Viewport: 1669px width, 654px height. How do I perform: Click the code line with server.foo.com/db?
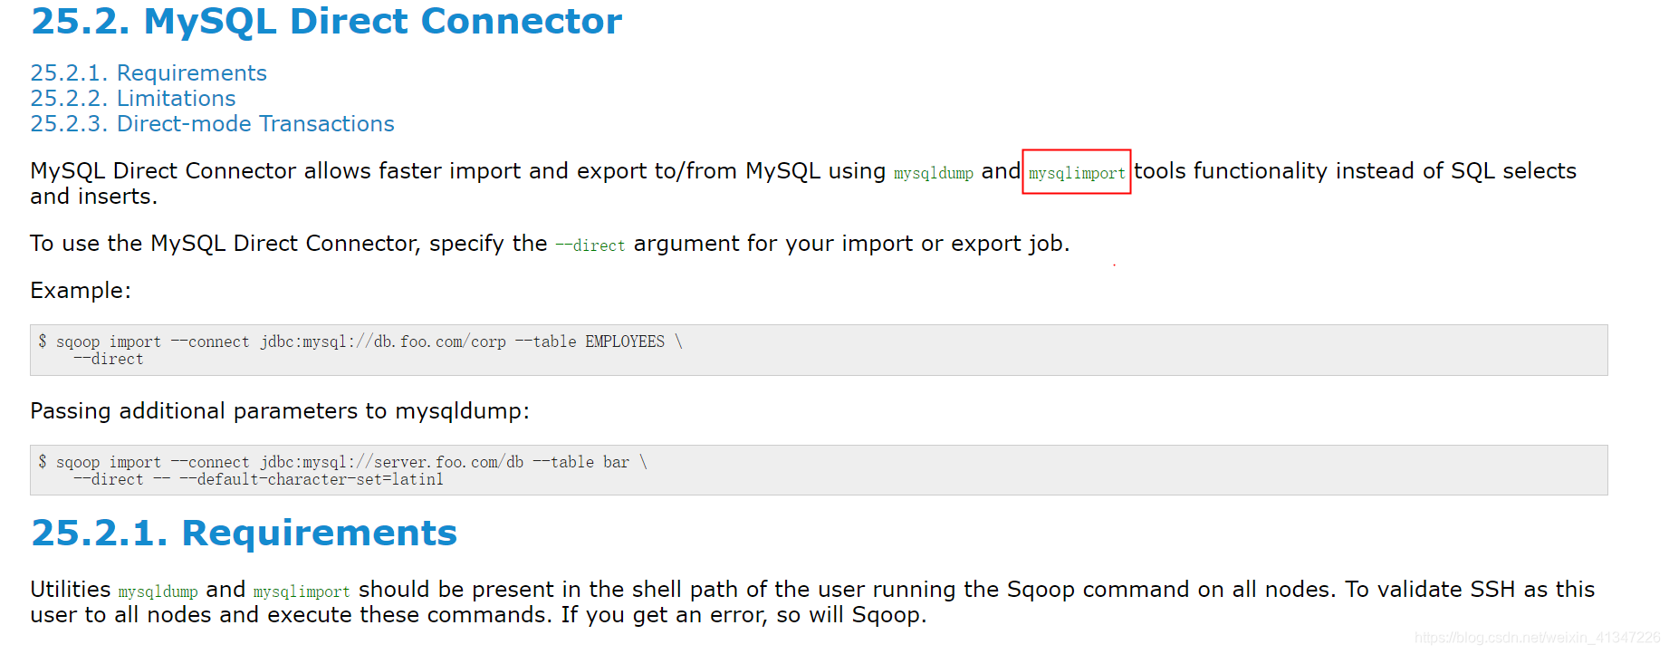[342, 462]
